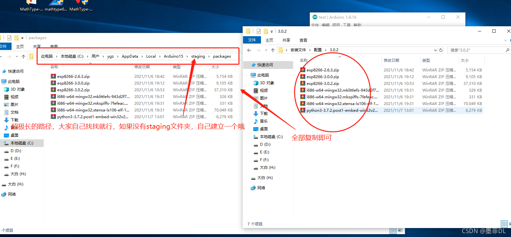Open recent locations dropdown in the 3.0.2 window
The height and width of the screenshot is (237, 511).
coord(266,50)
